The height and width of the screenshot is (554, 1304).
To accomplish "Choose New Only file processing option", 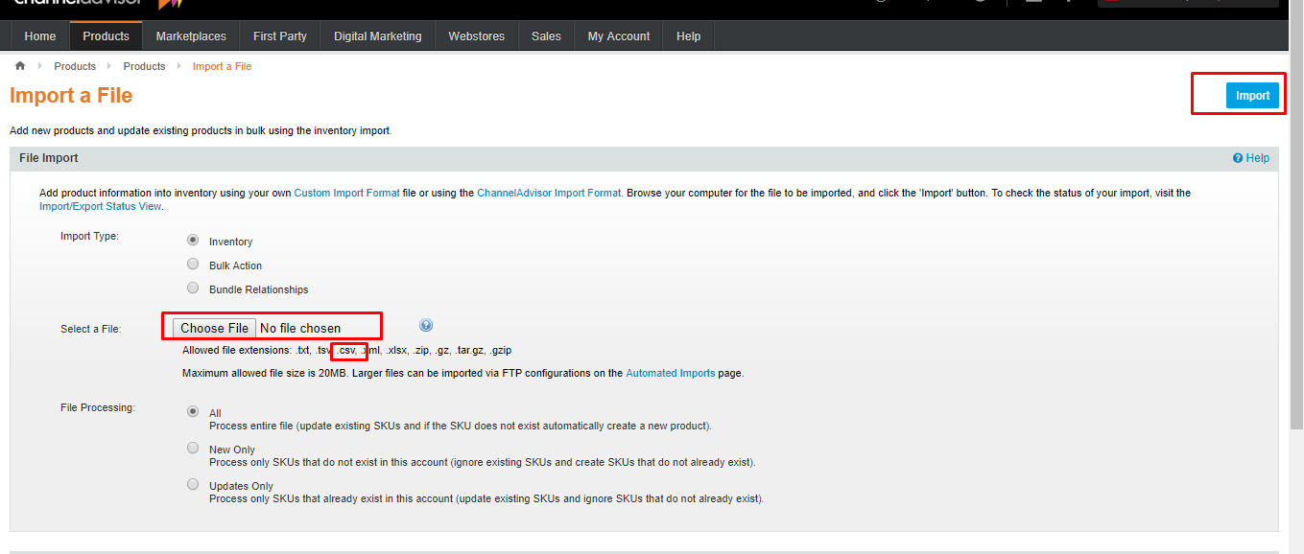I will pos(193,448).
